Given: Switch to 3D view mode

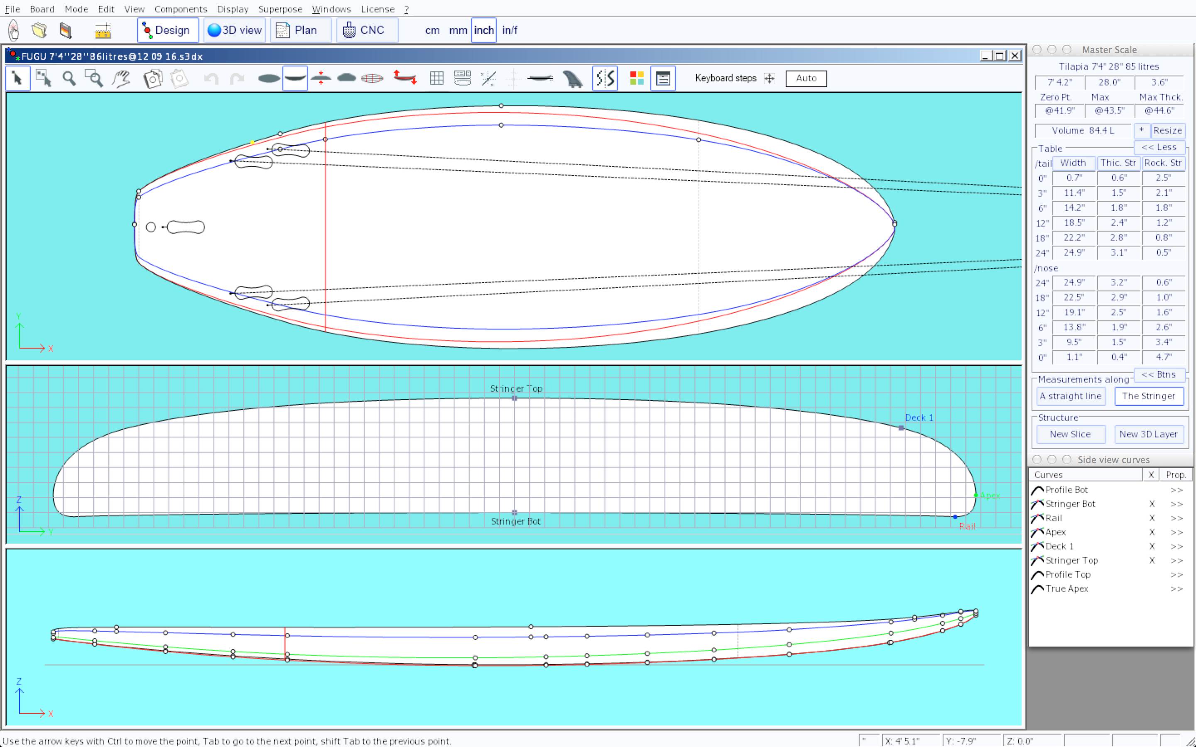Looking at the screenshot, I should point(235,31).
